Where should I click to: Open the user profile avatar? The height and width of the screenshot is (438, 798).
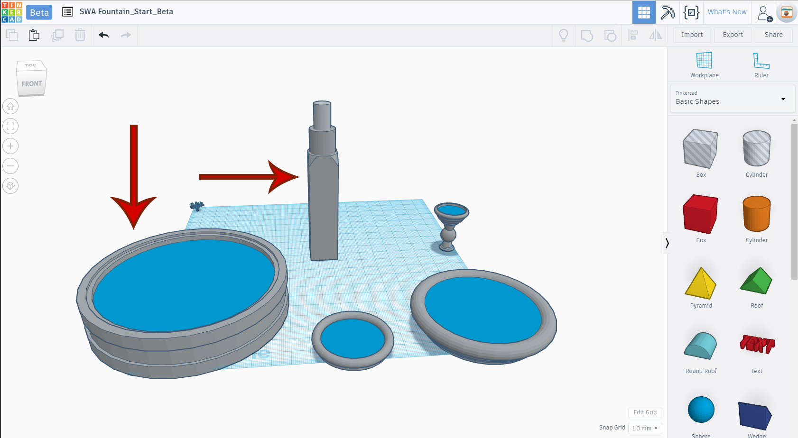[x=787, y=12]
